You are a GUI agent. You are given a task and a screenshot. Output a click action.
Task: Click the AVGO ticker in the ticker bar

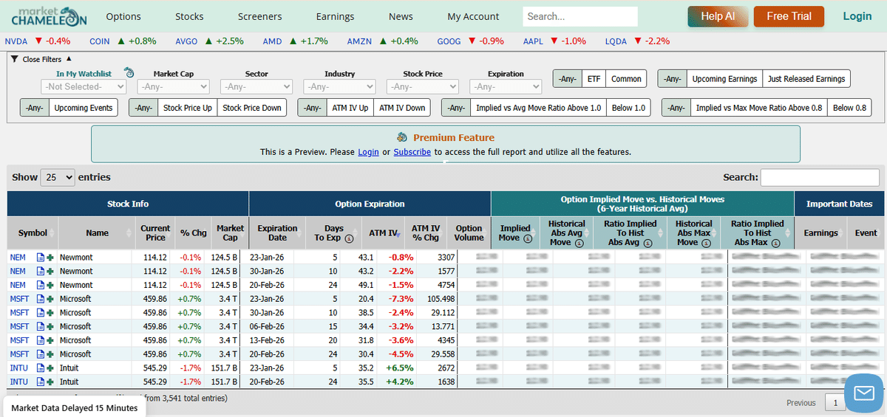coord(187,41)
